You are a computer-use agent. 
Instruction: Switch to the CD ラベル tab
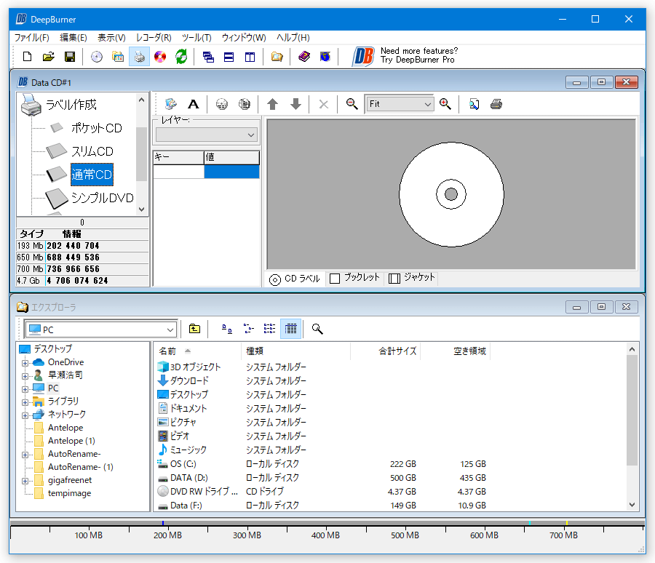coord(295,279)
